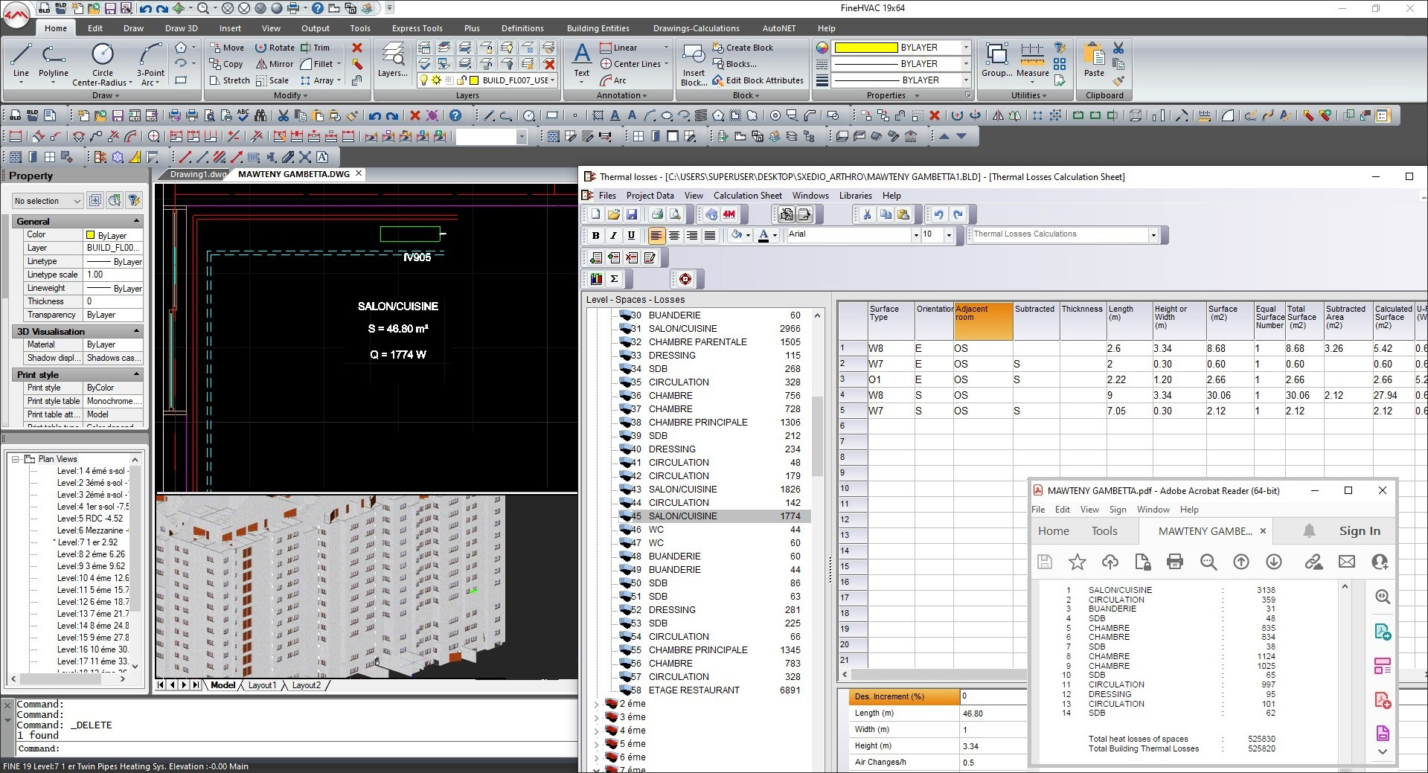Open the Arial font dropdown

coord(916,235)
